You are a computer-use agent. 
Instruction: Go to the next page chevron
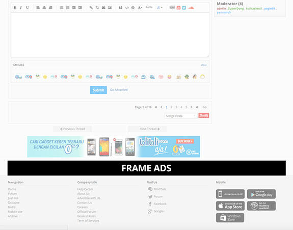192,107
